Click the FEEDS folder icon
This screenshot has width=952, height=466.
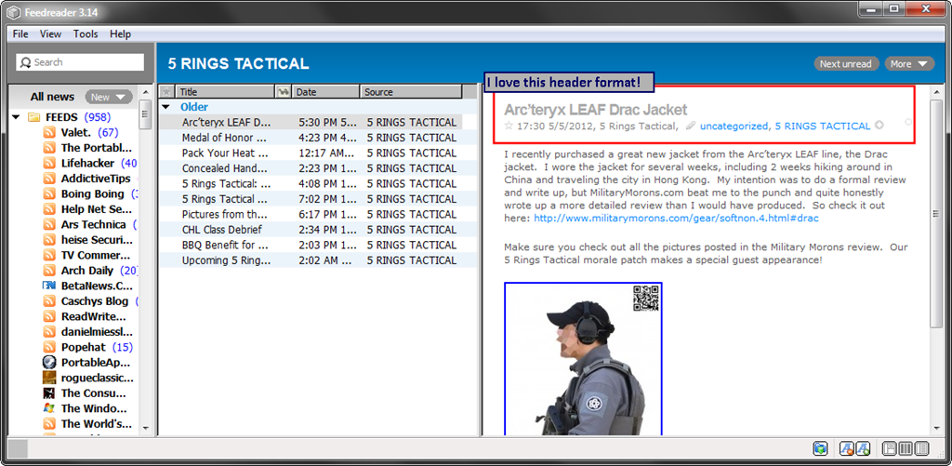[34, 117]
